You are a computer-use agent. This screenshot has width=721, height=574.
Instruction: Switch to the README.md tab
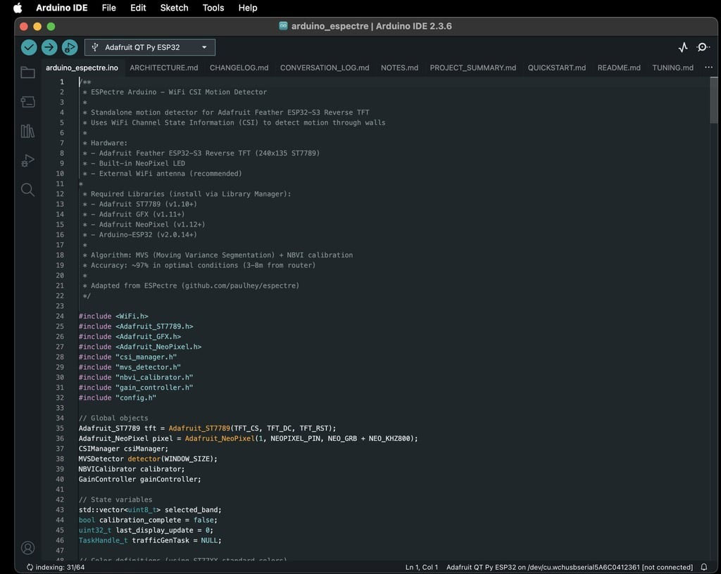[619, 68]
